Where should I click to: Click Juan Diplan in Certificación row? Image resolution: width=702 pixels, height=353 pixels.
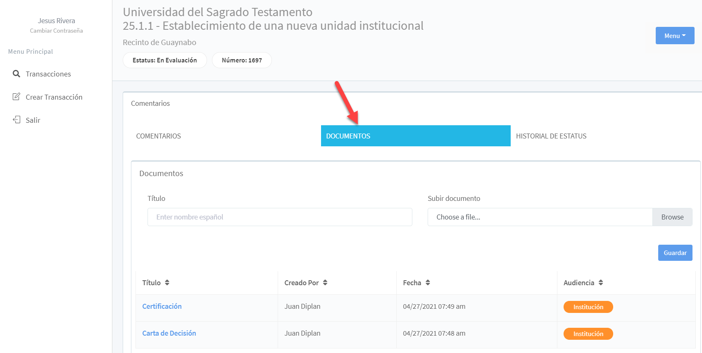302,306
